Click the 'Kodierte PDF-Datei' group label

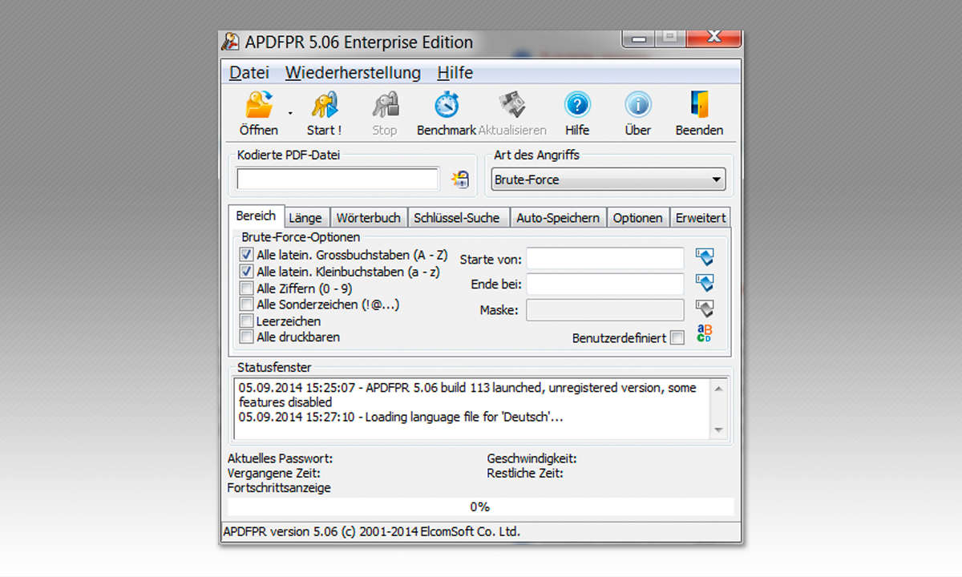tap(289, 155)
